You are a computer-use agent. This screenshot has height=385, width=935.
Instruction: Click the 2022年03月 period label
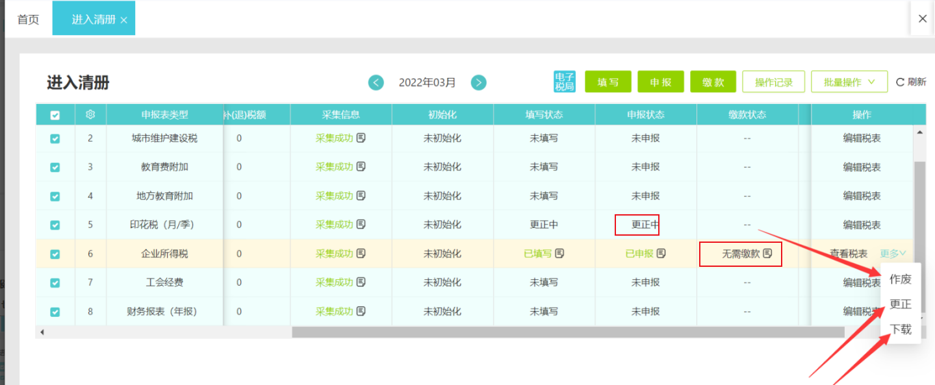(427, 82)
